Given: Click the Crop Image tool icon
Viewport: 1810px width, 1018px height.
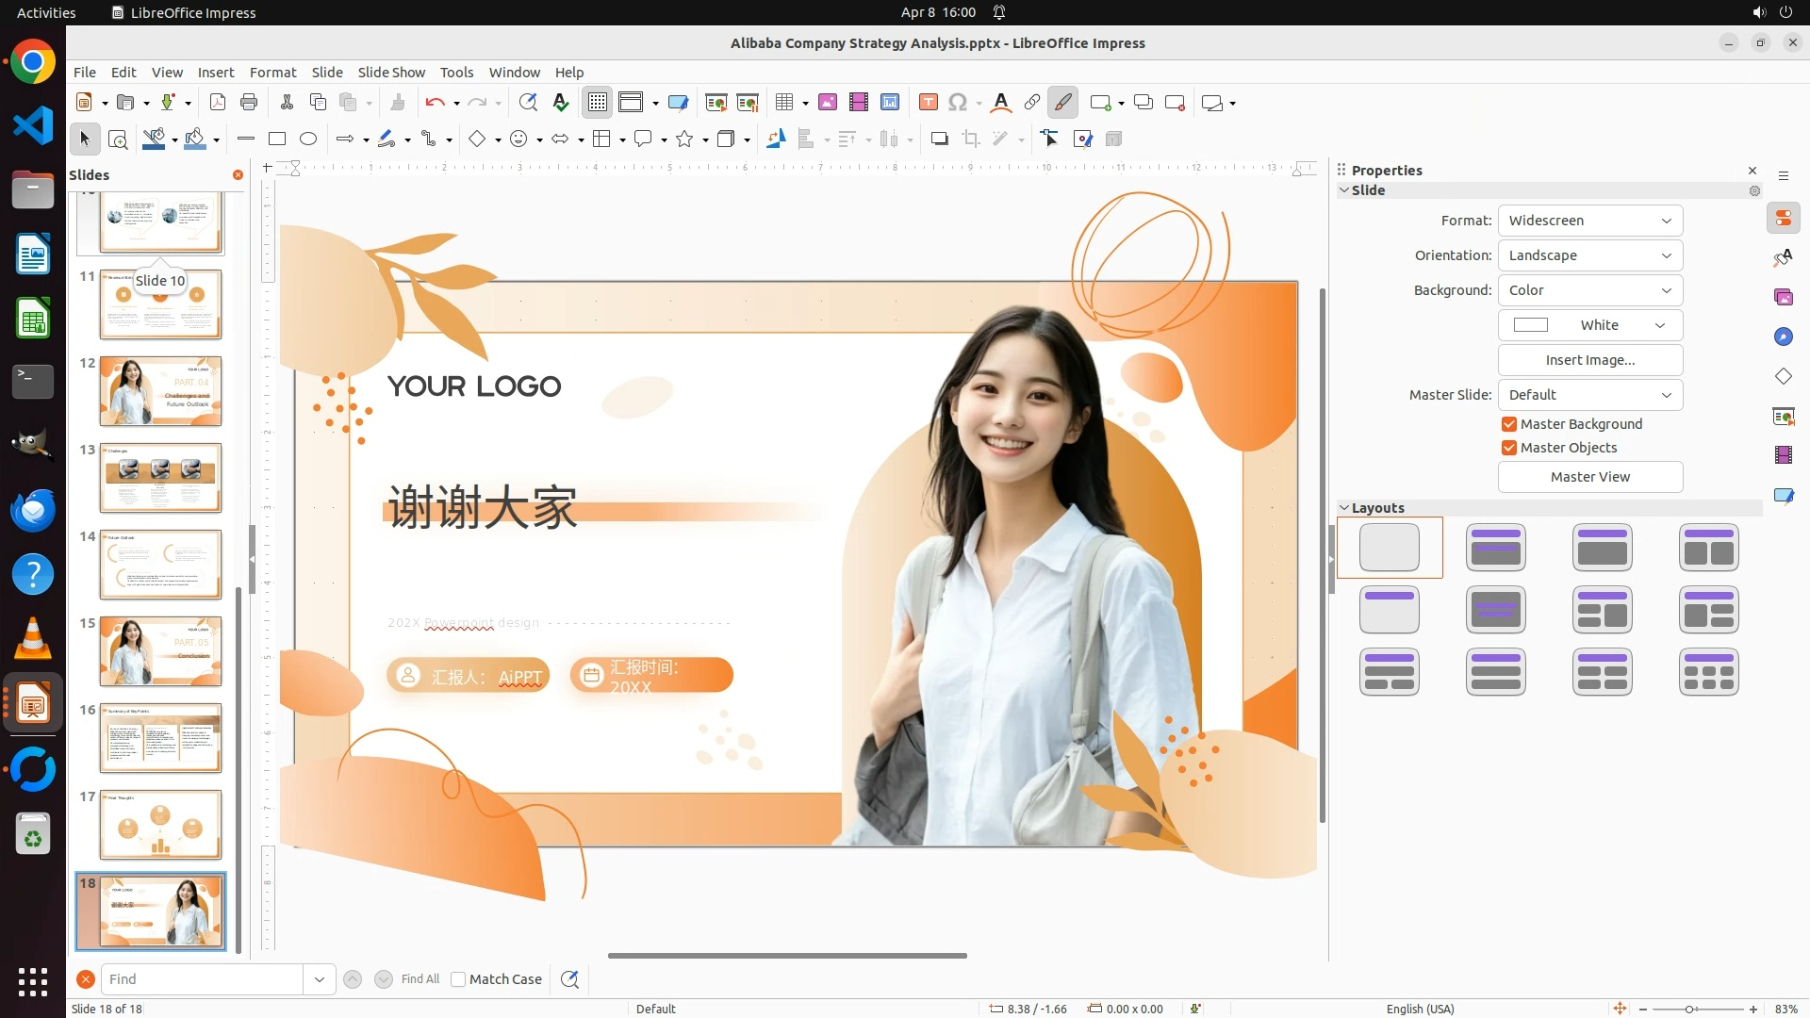Looking at the screenshot, I should tap(971, 140).
